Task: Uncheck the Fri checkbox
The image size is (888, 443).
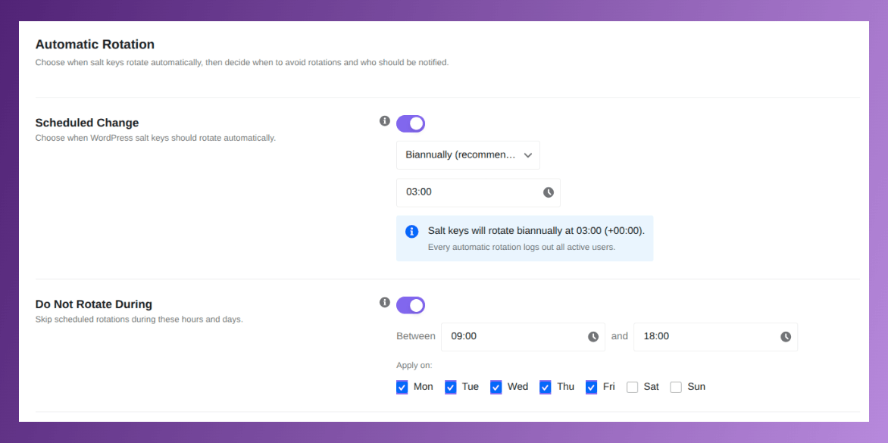Action: click(x=591, y=388)
